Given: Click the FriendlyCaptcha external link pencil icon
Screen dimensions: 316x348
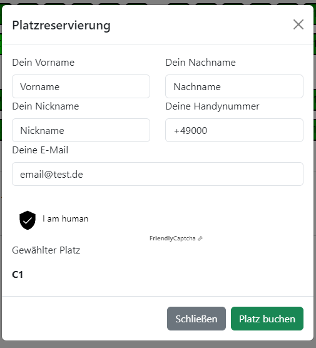Looking at the screenshot, I should tap(200, 238).
